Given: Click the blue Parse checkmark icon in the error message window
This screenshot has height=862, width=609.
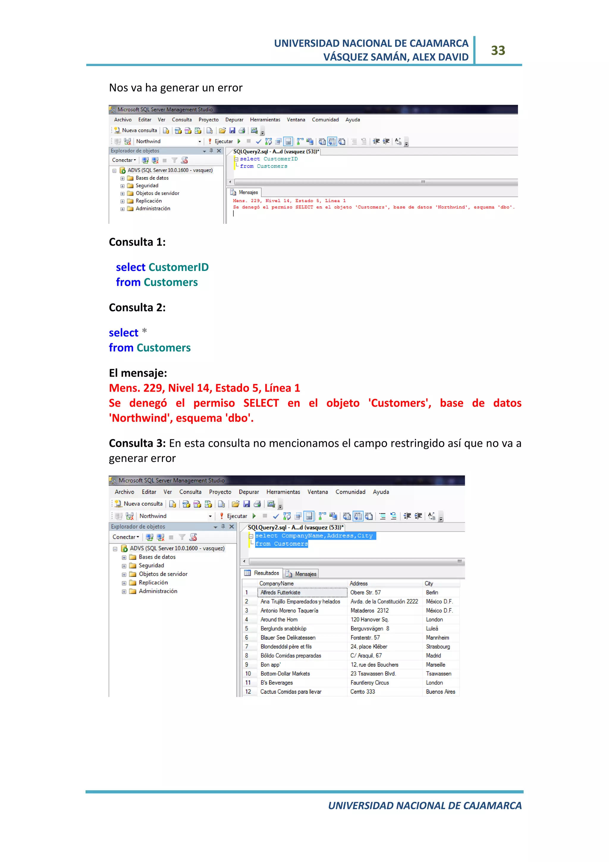Looking at the screenshot, I should [x=258, y=142].
